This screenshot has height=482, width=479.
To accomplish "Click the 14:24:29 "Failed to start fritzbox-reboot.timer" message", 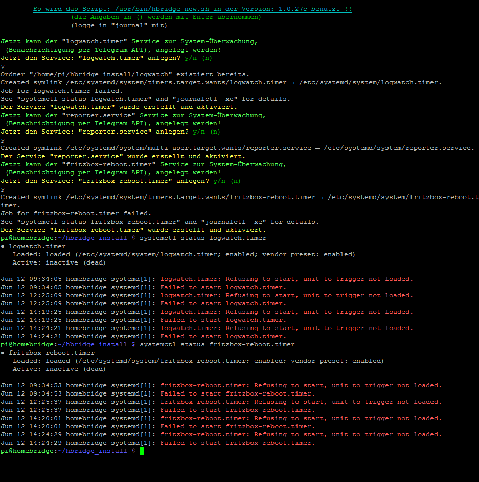I will [237, 443].
